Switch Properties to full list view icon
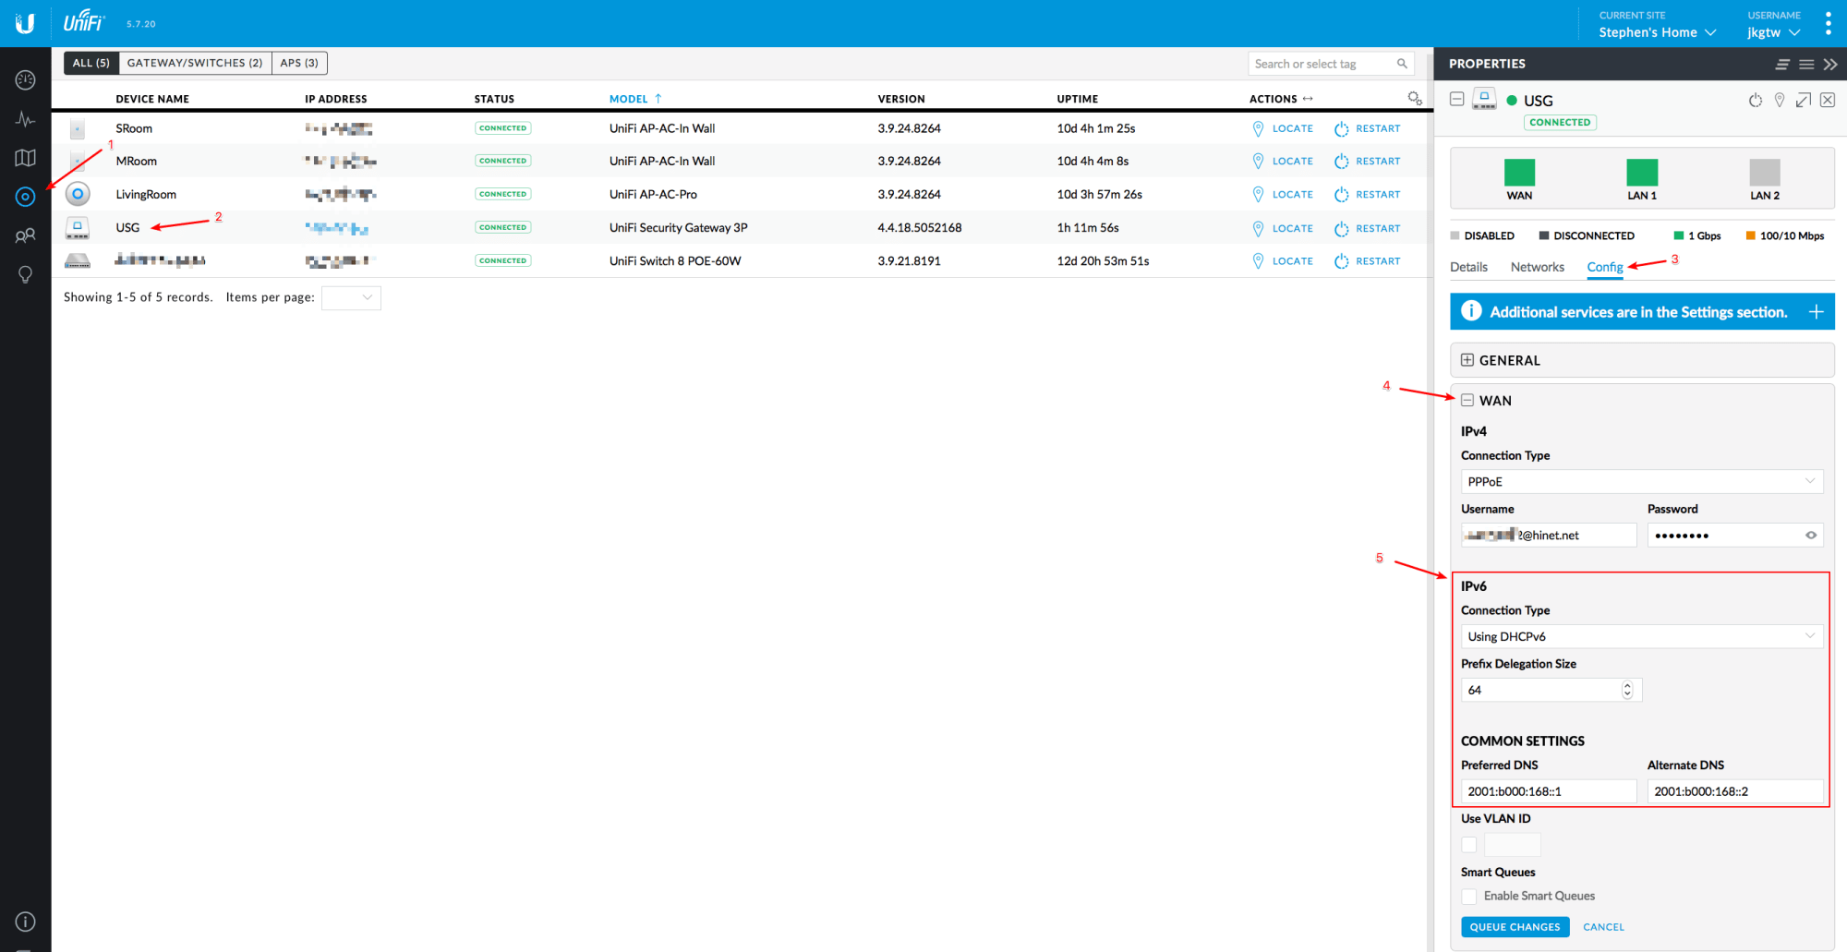The height and width of the screenshot is (952, 1847). (1806, 64)
